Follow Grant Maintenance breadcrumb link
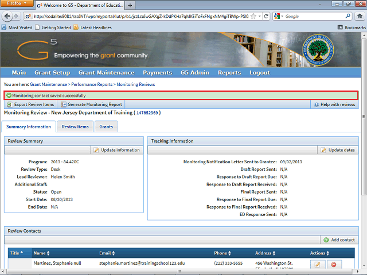Image resolution: width=367 pixels, height=275 pixels. 48,84
